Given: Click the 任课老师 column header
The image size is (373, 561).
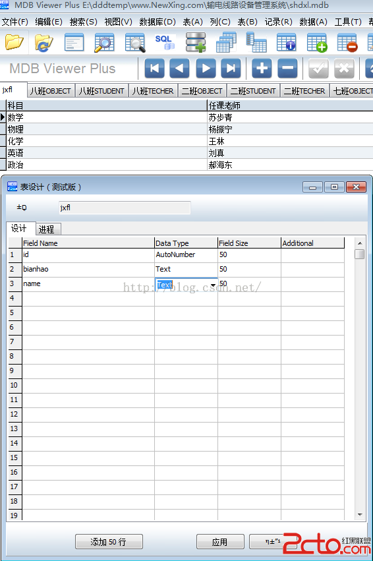Looking at the screenshot, I should pyautogui.click(x=290, y=105).
